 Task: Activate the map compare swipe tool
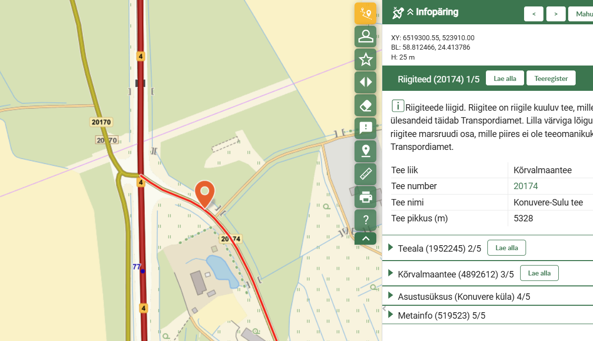[365, 82]
